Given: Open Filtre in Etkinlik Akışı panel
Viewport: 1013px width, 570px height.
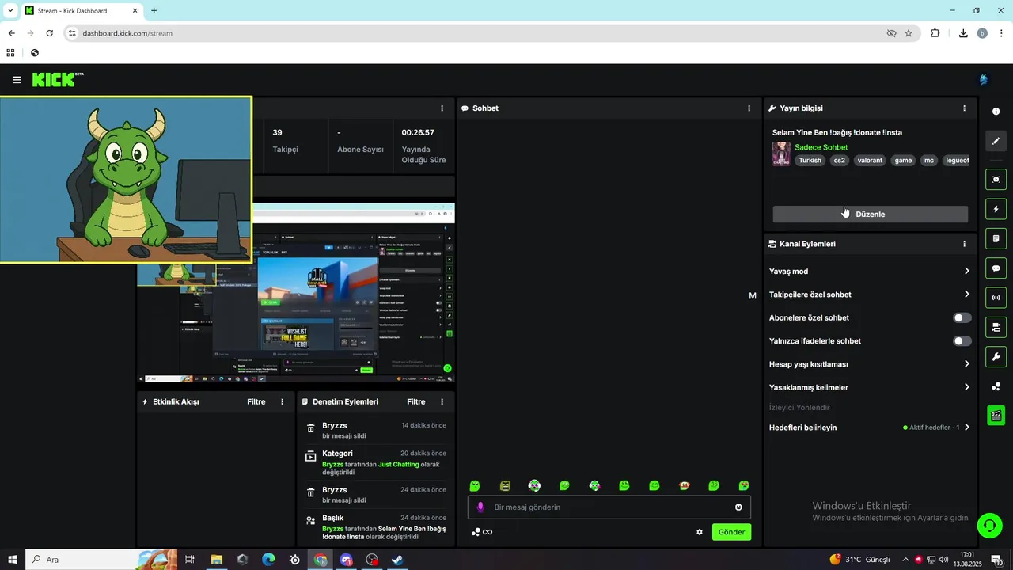Looking at the screenshot, I should tap(256, 402).
